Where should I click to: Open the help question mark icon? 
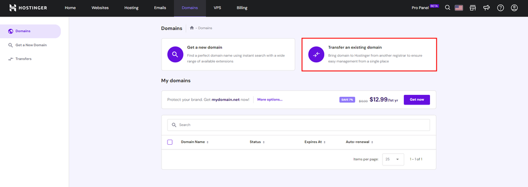(500, 8)
